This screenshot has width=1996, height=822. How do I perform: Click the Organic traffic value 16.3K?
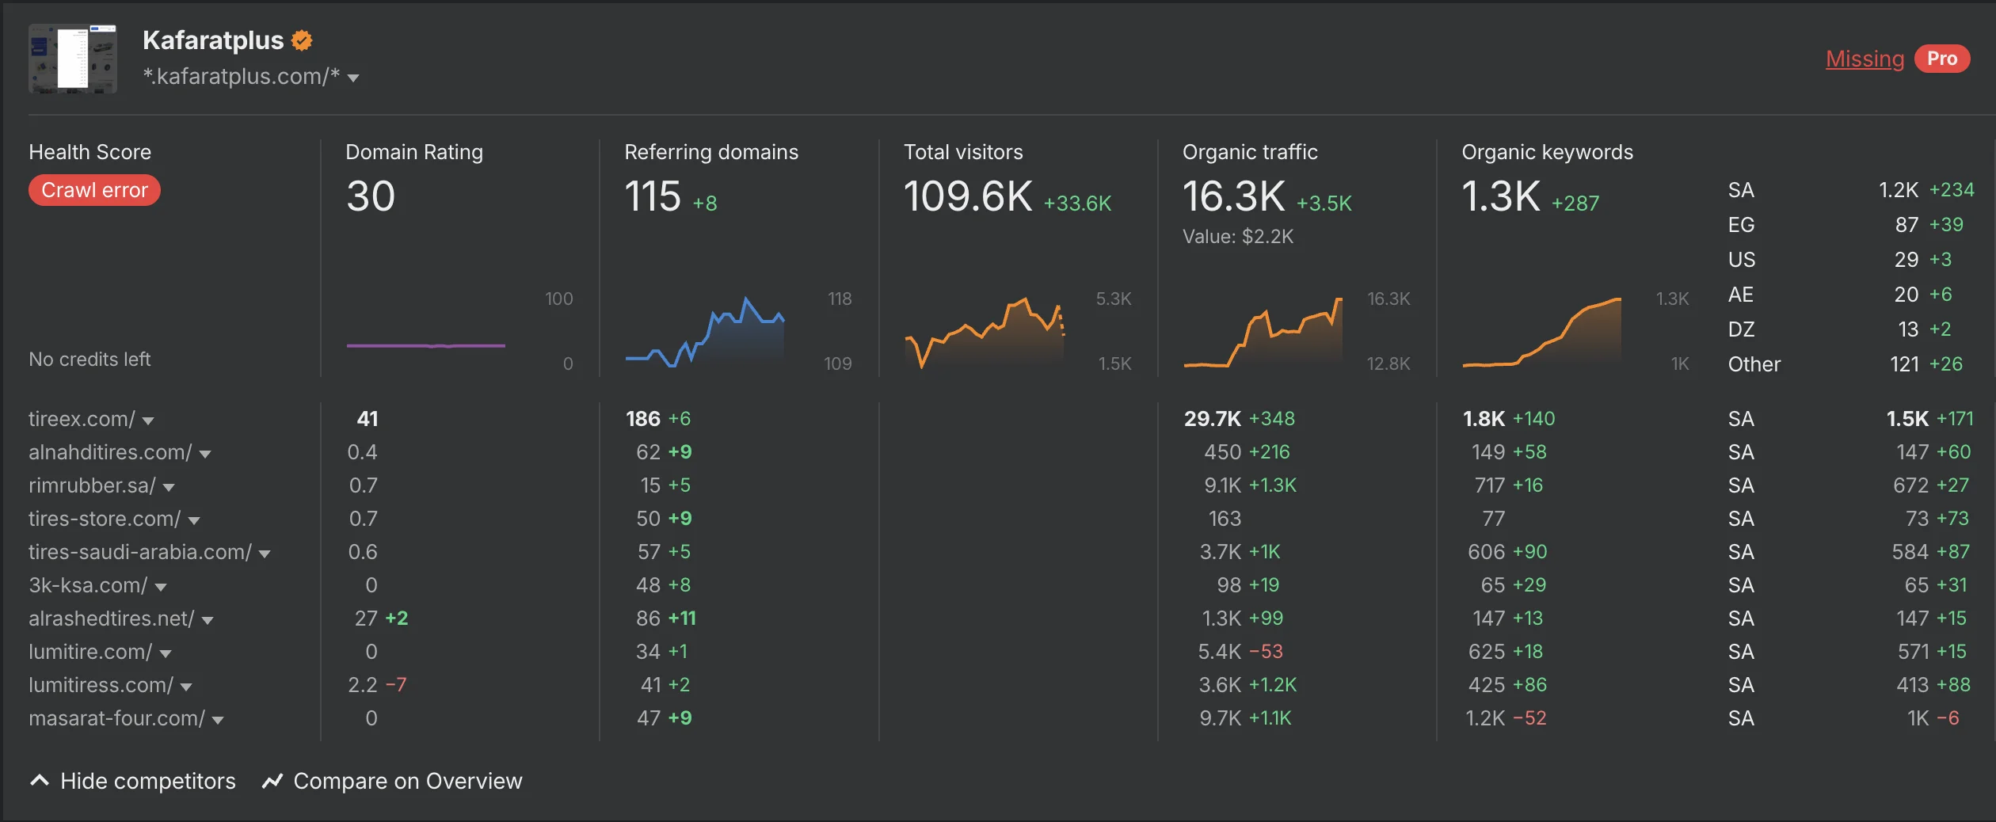pyautogui.click(x=1233, y=196)
